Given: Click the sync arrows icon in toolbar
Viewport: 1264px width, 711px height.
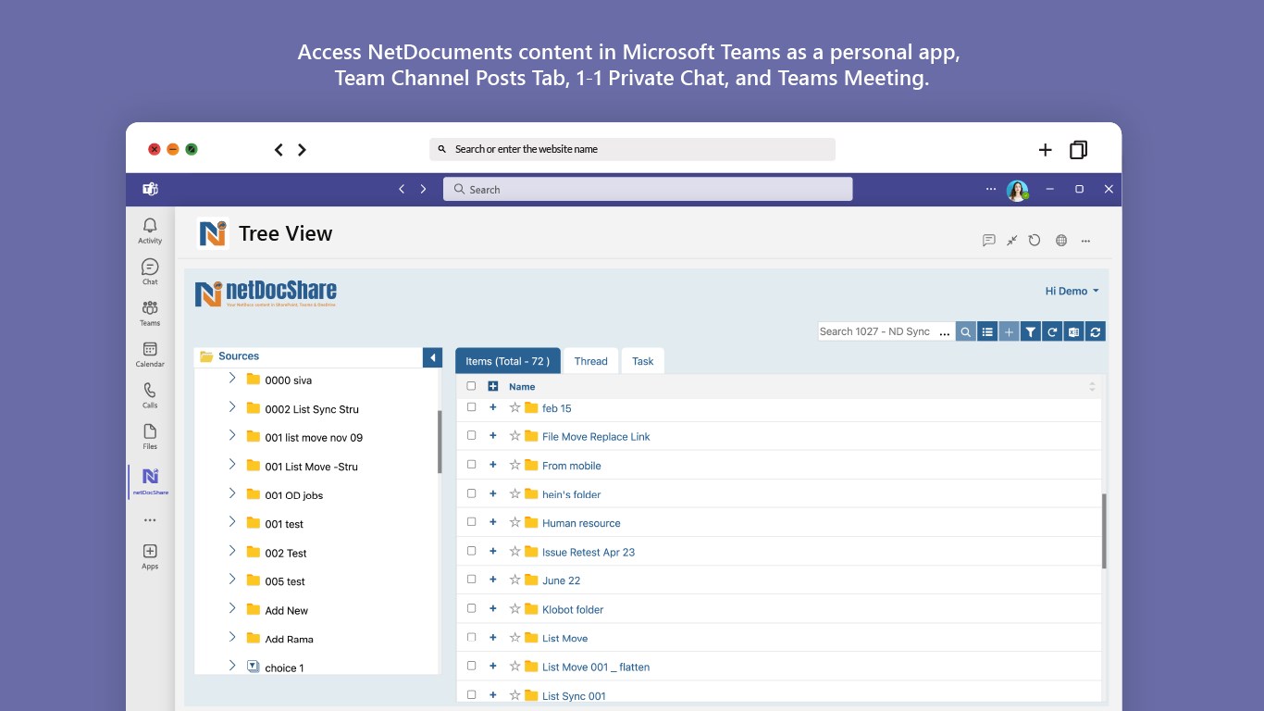Looking at the screenshot, I should (x=1096, y=331).
